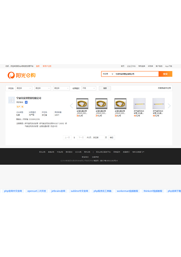Image resolution: width=181 pixels, height=257 pixels.
Task: Open the php程序员工具箱 link
Action: click(x=103, y=191)
